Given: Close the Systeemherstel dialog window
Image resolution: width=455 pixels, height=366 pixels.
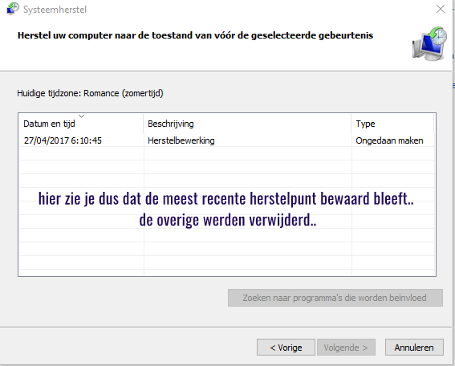Looking at the screenshot, I should coord(441,9).
